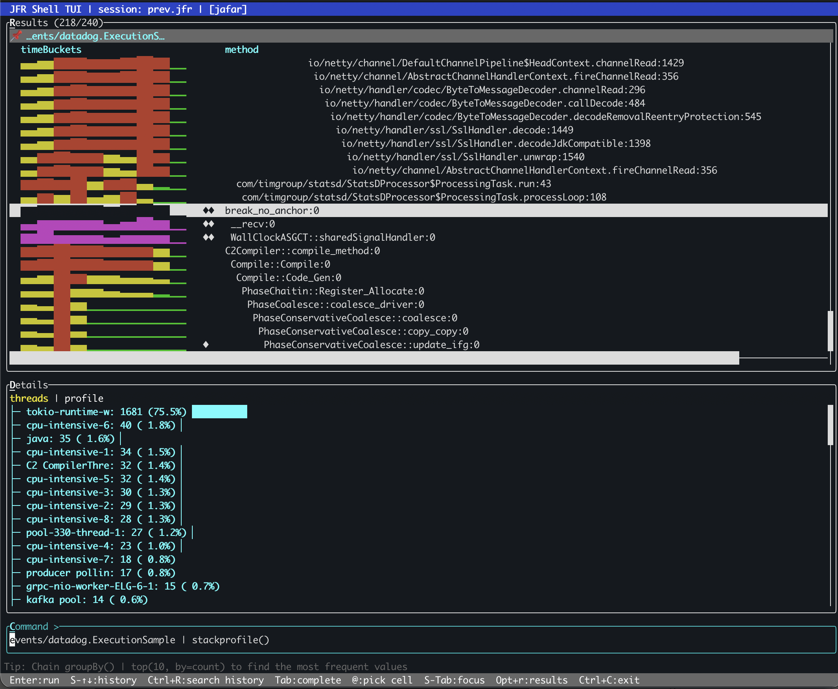Click the diamond marker beside the __recv frame
Screen dimensions: 838x689
(x=209, y=223)
